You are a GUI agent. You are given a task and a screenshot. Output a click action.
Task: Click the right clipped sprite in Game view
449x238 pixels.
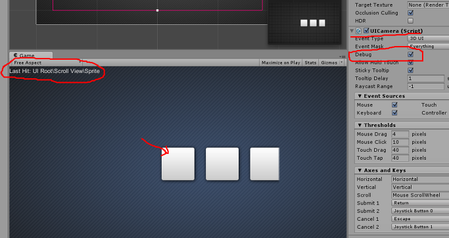(264, 164)
